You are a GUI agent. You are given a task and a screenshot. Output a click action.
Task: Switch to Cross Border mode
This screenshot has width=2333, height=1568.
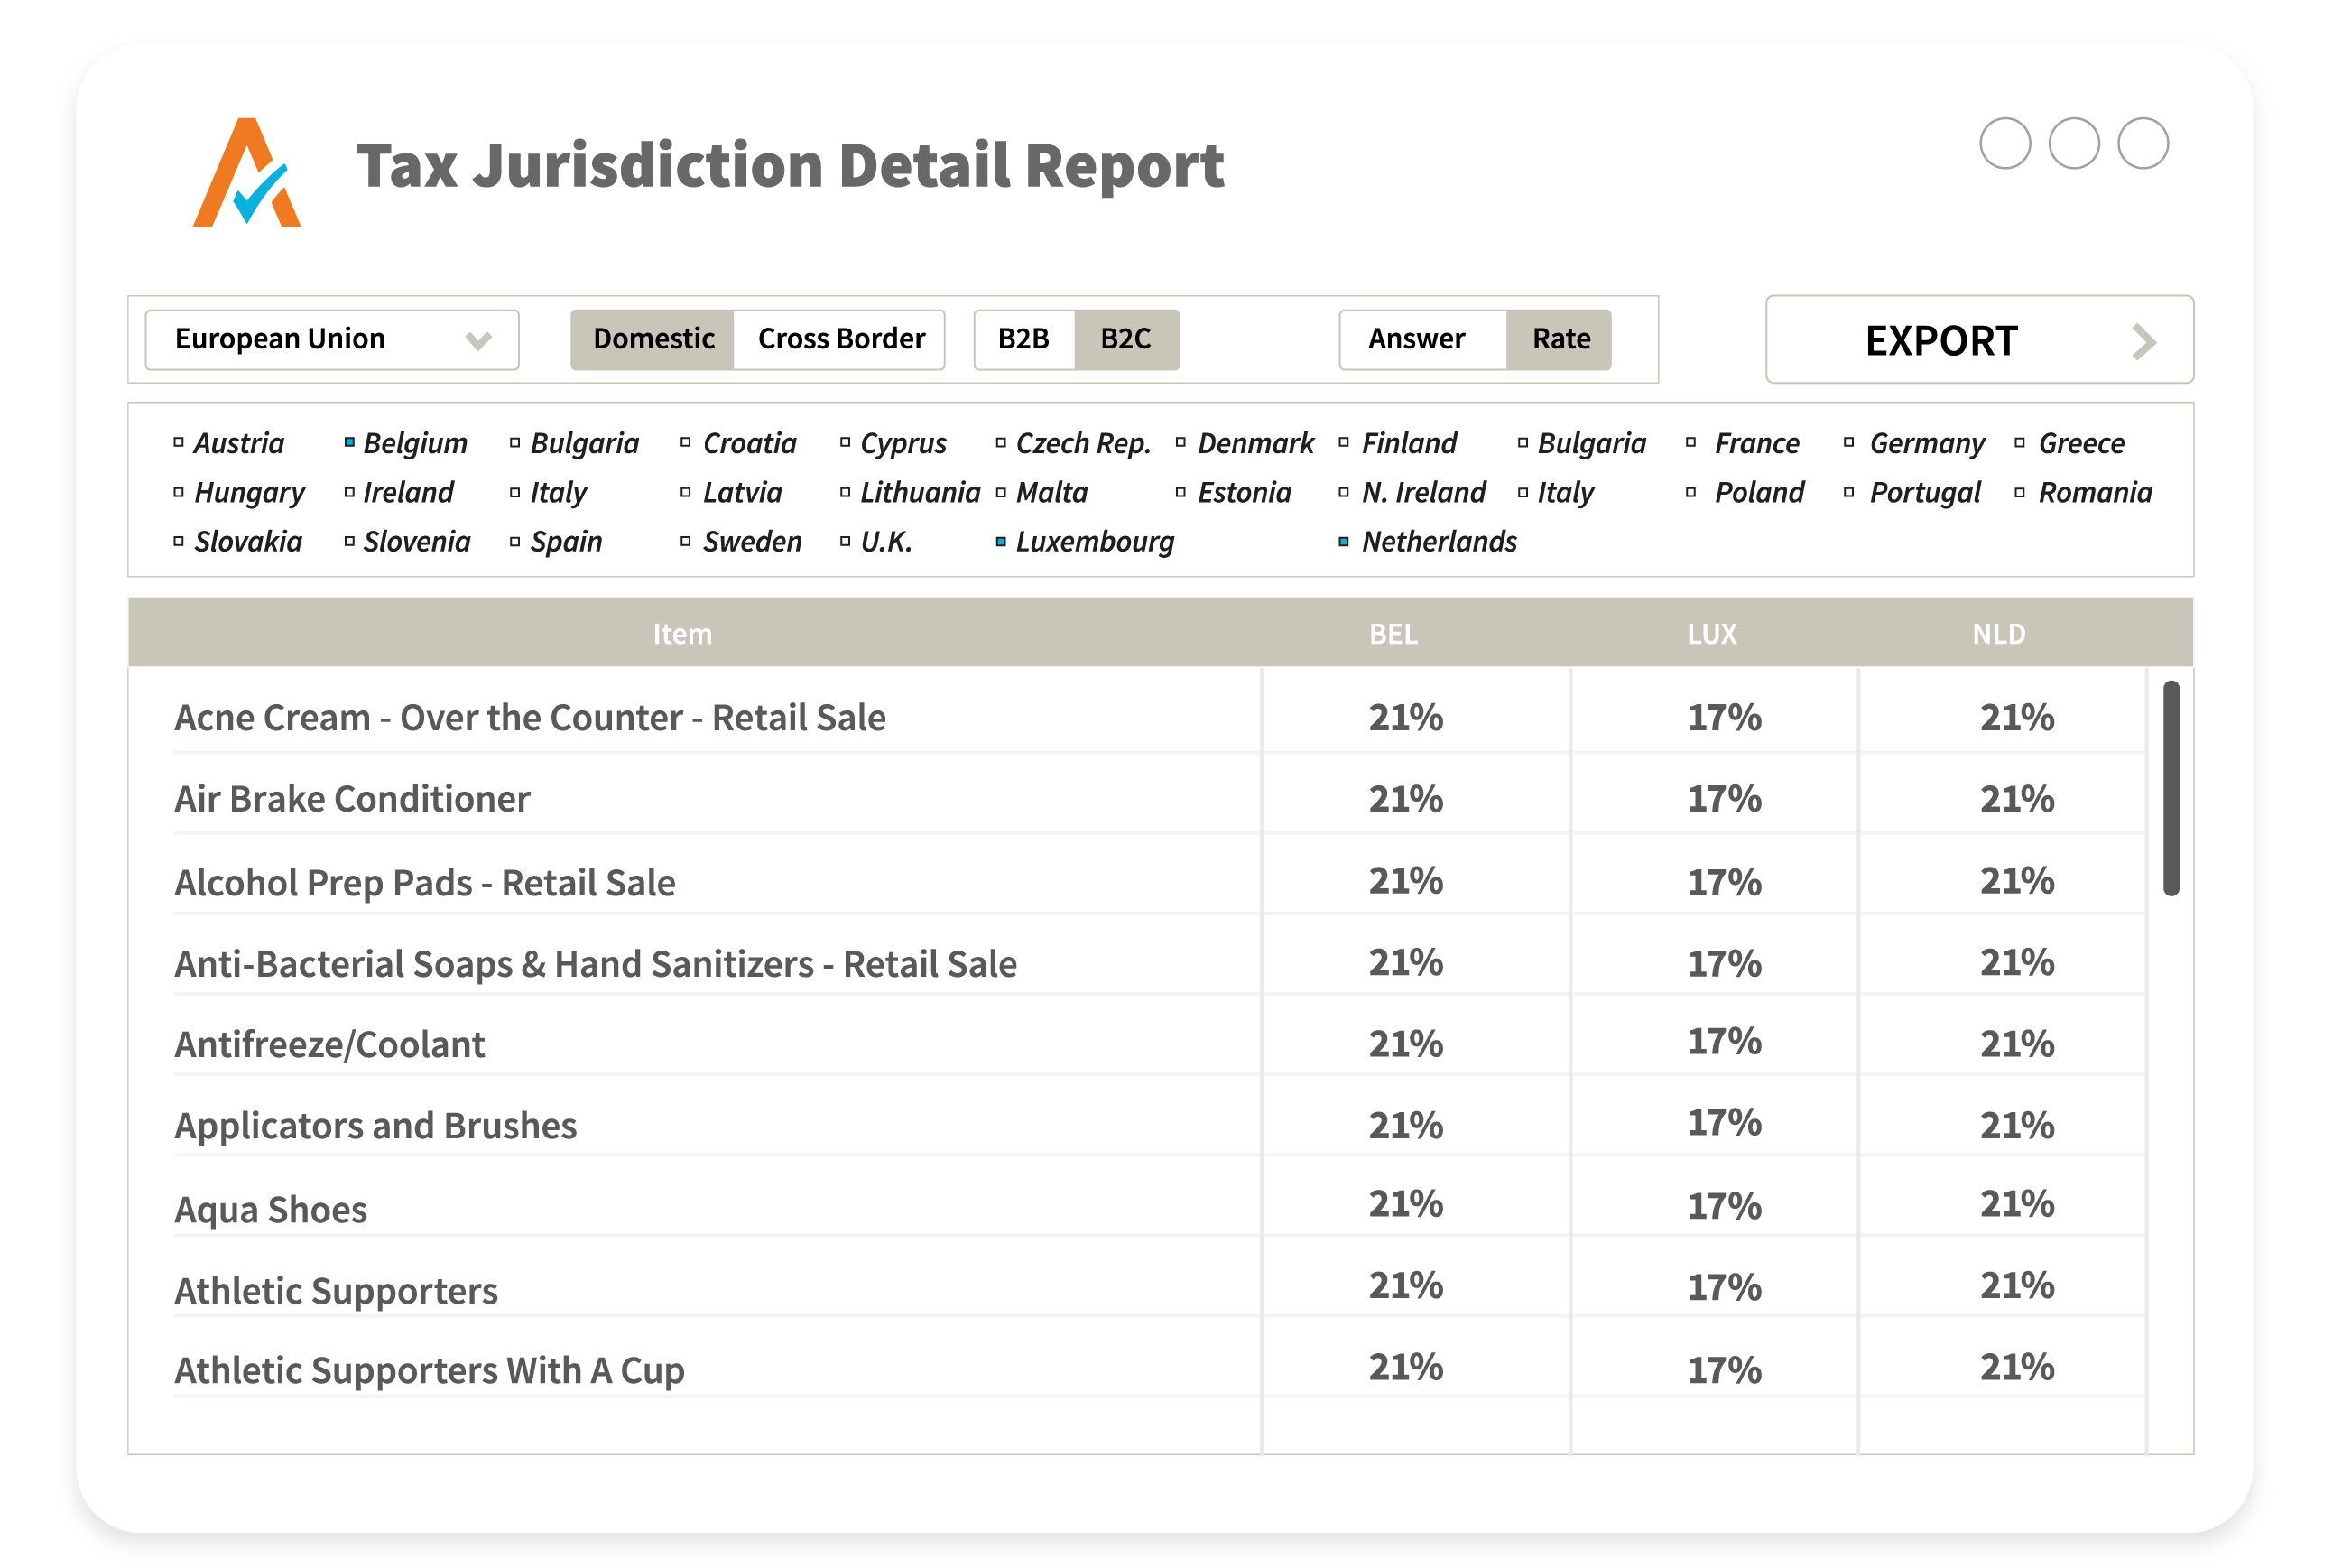coord(839,340)
